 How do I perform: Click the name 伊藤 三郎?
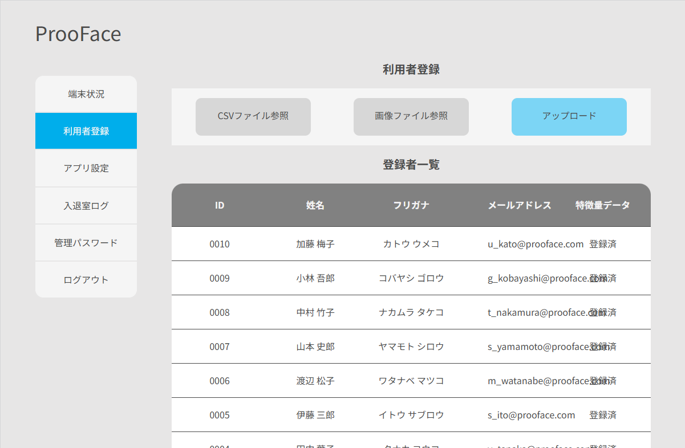click(315, 415)
